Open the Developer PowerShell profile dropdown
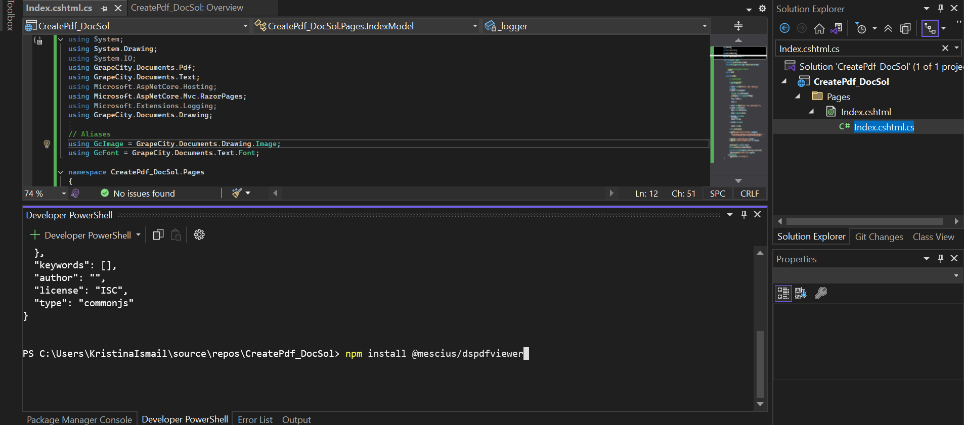 tap(138, 235)
